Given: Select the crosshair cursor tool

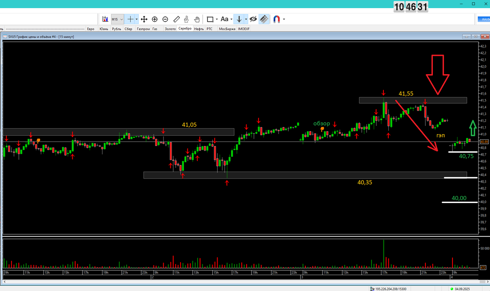Looking at the screenshot, I should [x=130, y=19].
